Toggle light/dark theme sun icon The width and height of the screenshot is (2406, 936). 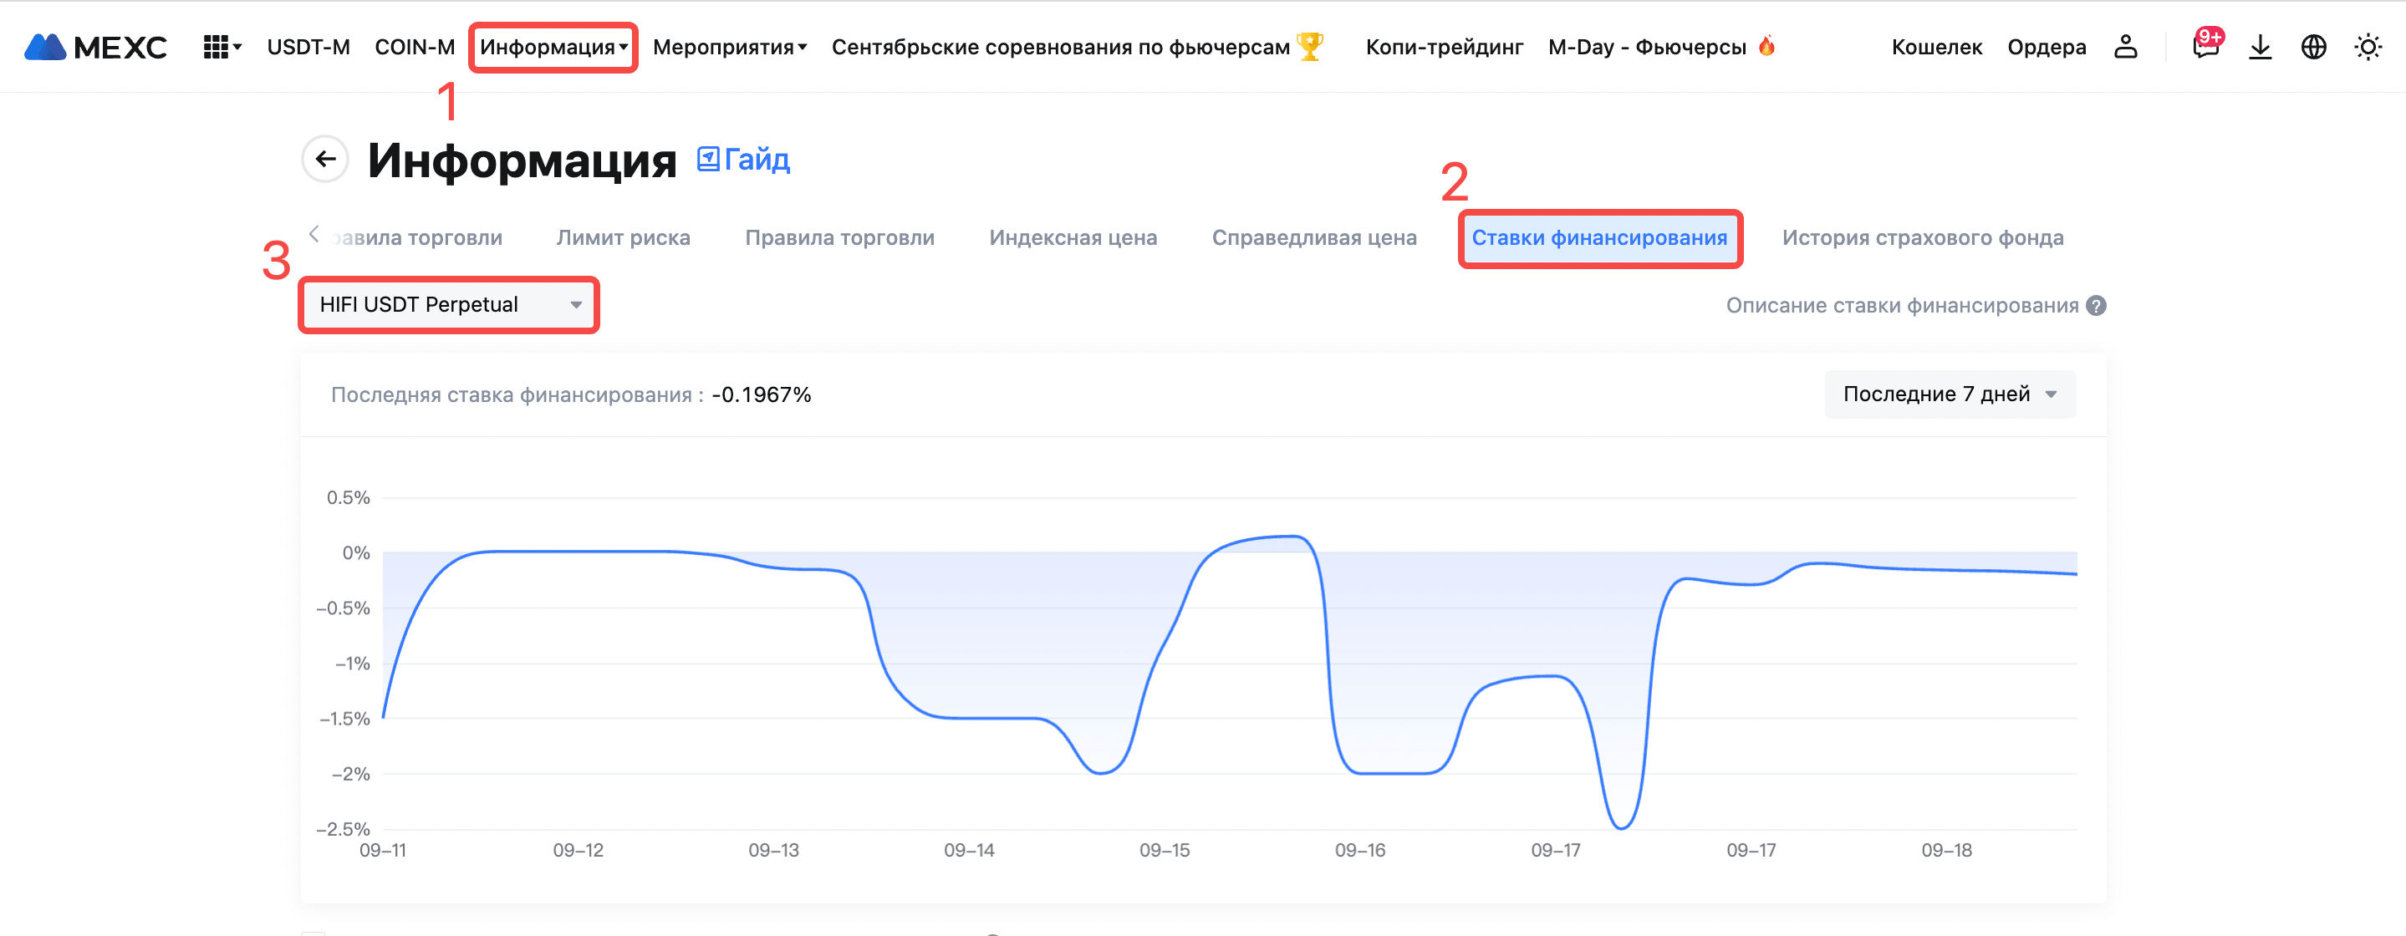point(2368,47)
